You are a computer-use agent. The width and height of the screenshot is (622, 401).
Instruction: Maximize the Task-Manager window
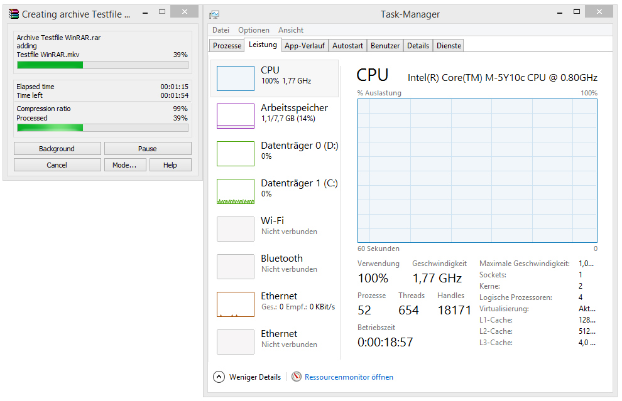click(577, 12)
